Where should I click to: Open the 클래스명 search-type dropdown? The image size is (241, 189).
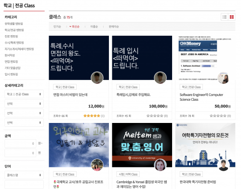(24, 175)
